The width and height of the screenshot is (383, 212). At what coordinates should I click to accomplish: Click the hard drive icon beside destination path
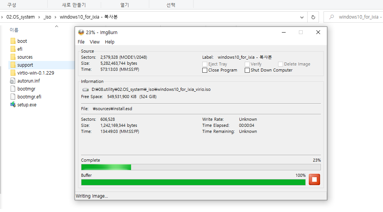coord(86,90)
